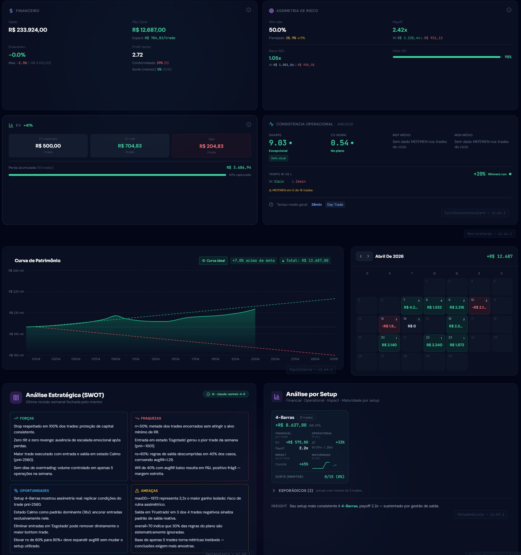Click the Profit factor value 2.72
The image size is (521, 555).
point(137,55)
